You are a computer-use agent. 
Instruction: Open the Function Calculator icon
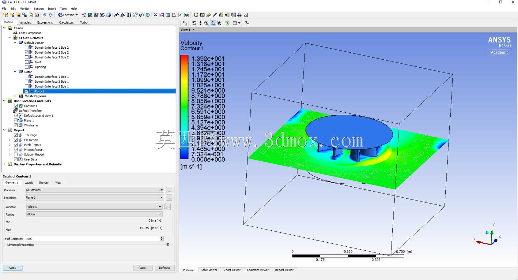pos(221,15)
